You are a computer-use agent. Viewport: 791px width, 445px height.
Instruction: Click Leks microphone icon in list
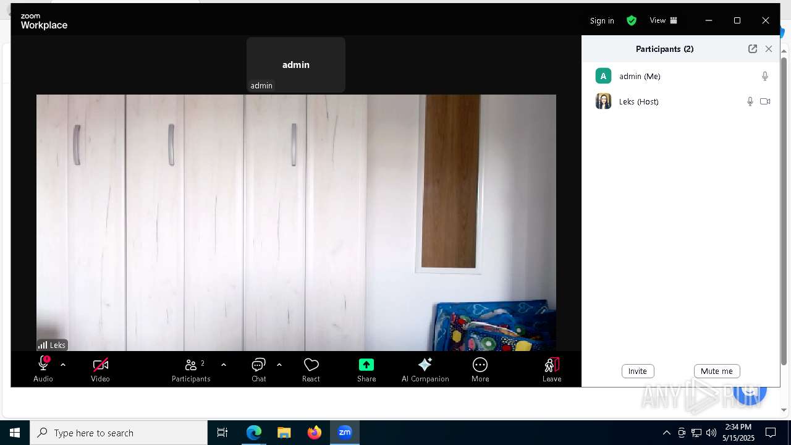coord(750,101)
